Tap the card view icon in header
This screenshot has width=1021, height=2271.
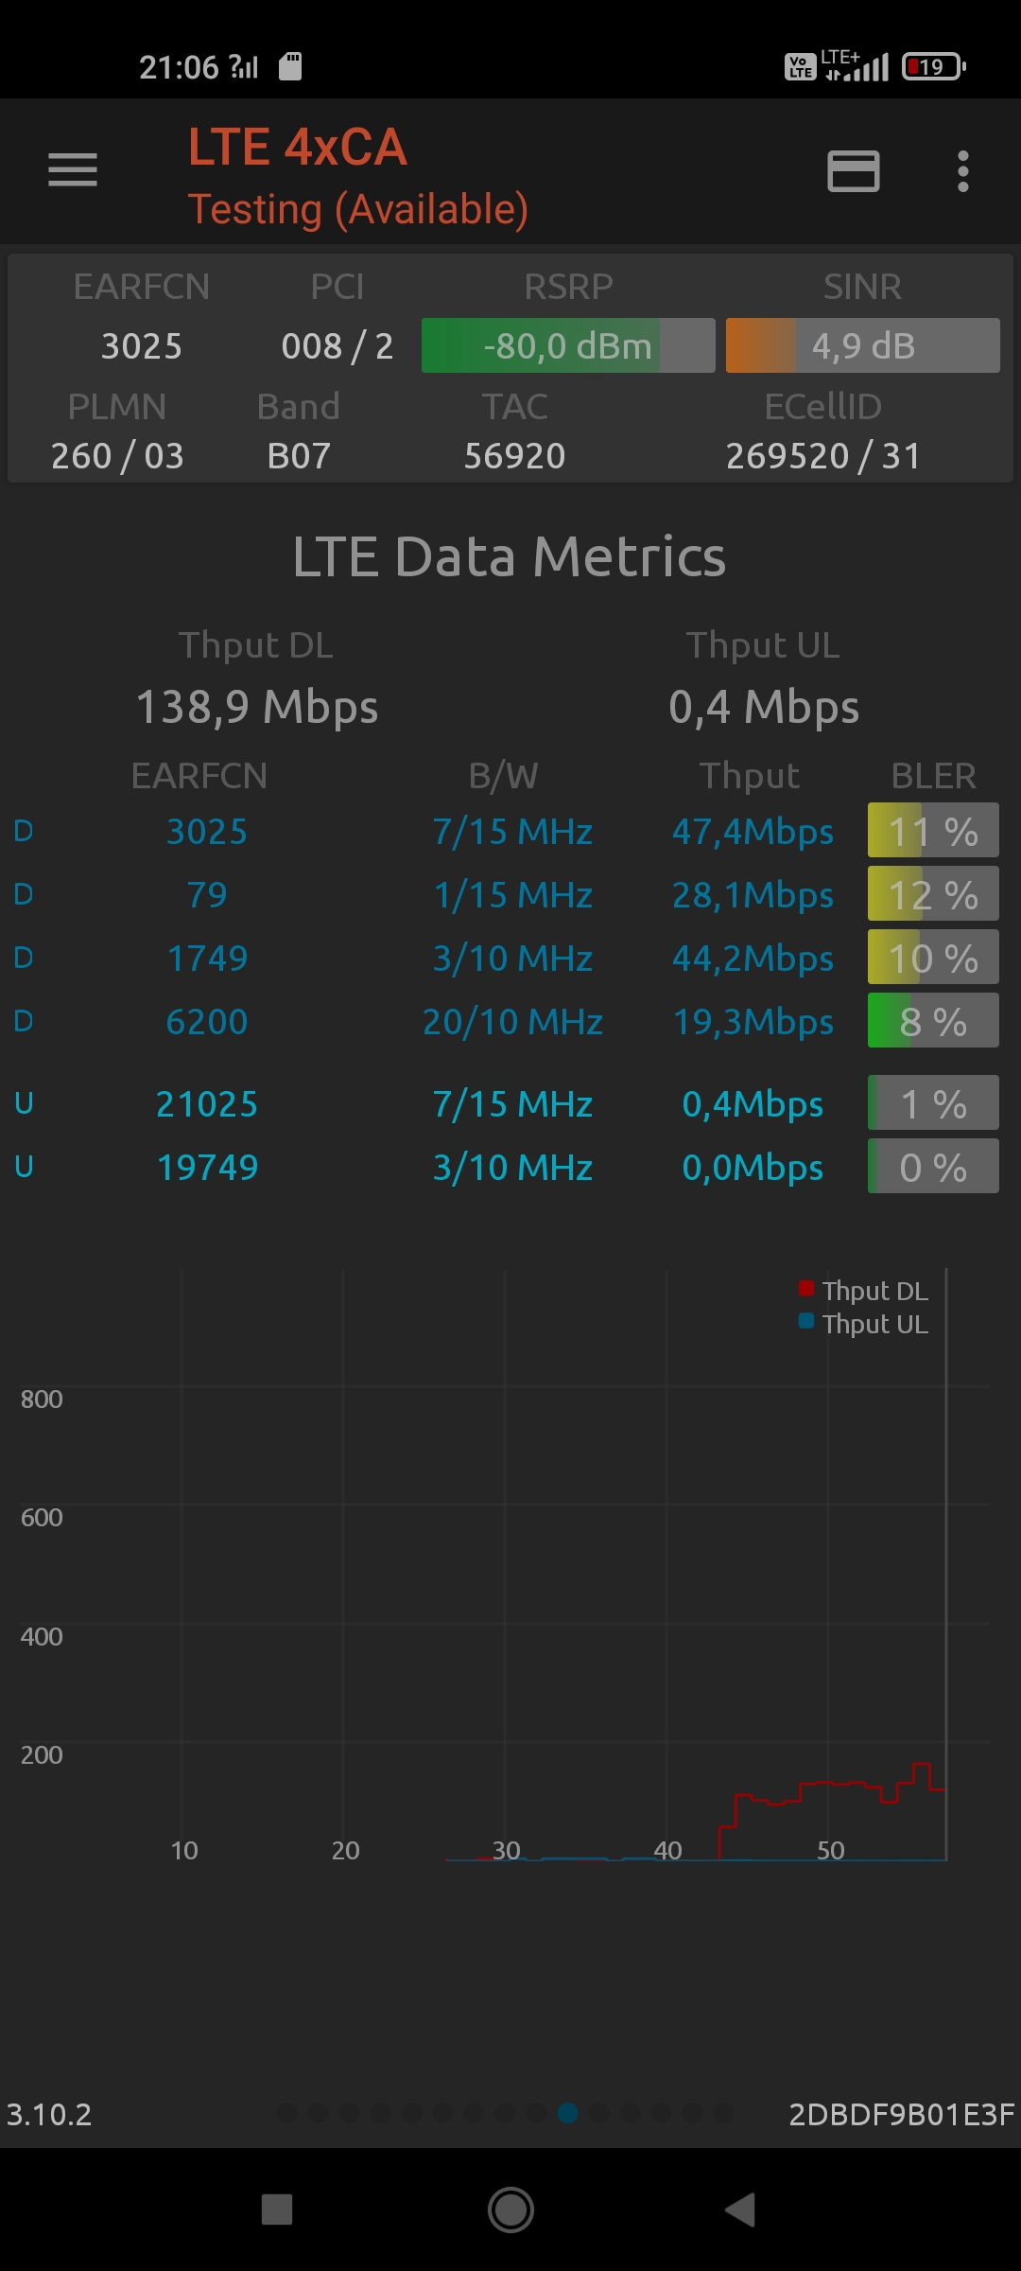854,171
